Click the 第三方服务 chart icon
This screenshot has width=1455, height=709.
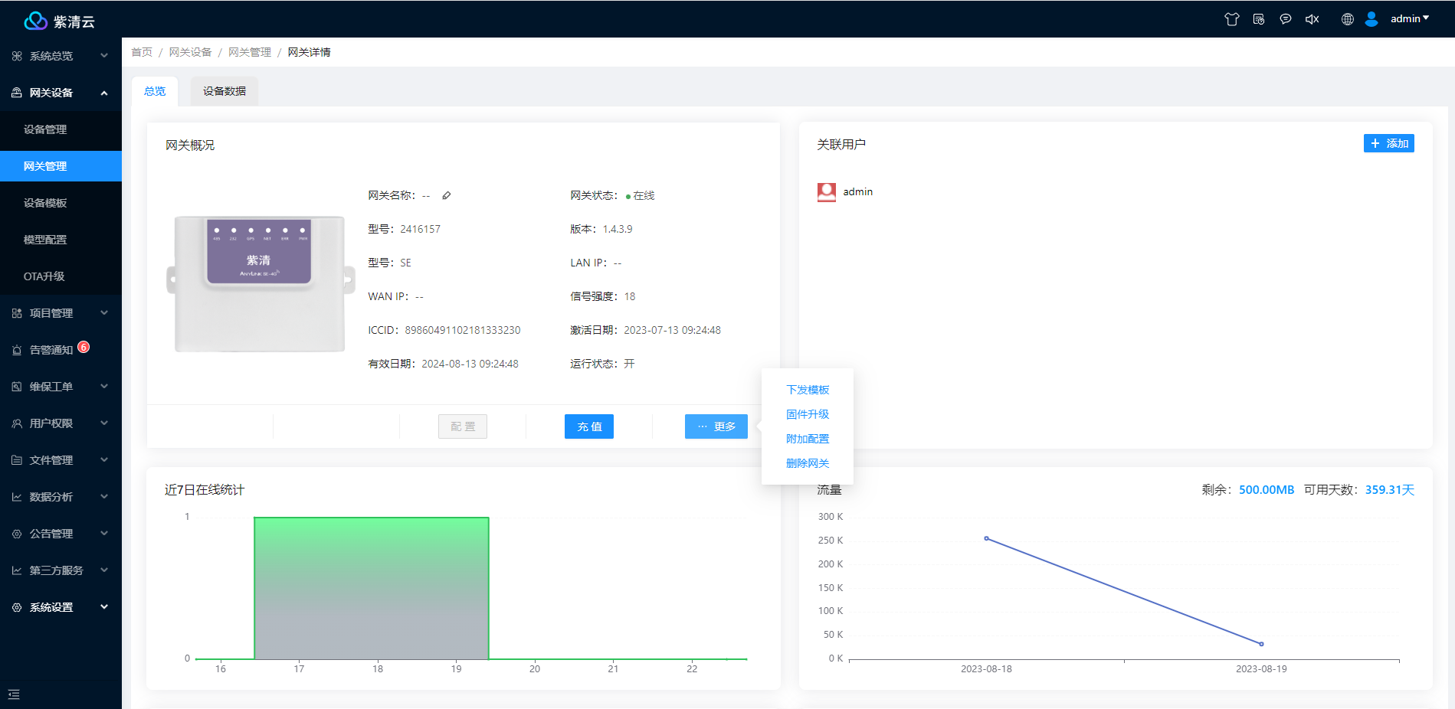pos(17,570)
